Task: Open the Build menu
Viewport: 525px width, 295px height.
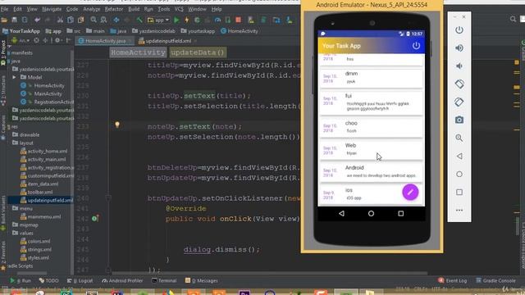Action: point(134,9)
